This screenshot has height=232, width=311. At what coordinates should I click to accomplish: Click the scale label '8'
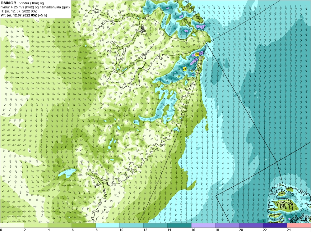(x=97, y=230)
